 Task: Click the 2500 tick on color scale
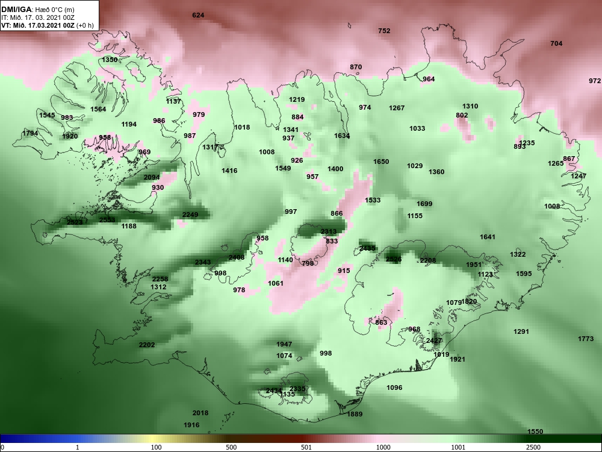[x=533, y=447]
